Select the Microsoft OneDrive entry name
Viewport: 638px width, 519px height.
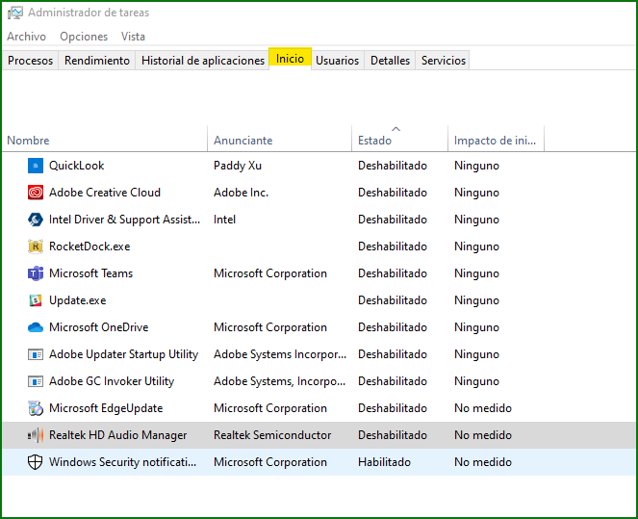pos(98,327)
